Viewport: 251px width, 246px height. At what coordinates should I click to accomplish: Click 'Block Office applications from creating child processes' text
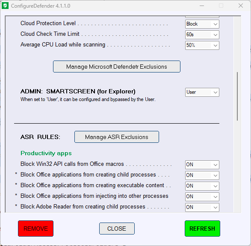coord(88,175)
